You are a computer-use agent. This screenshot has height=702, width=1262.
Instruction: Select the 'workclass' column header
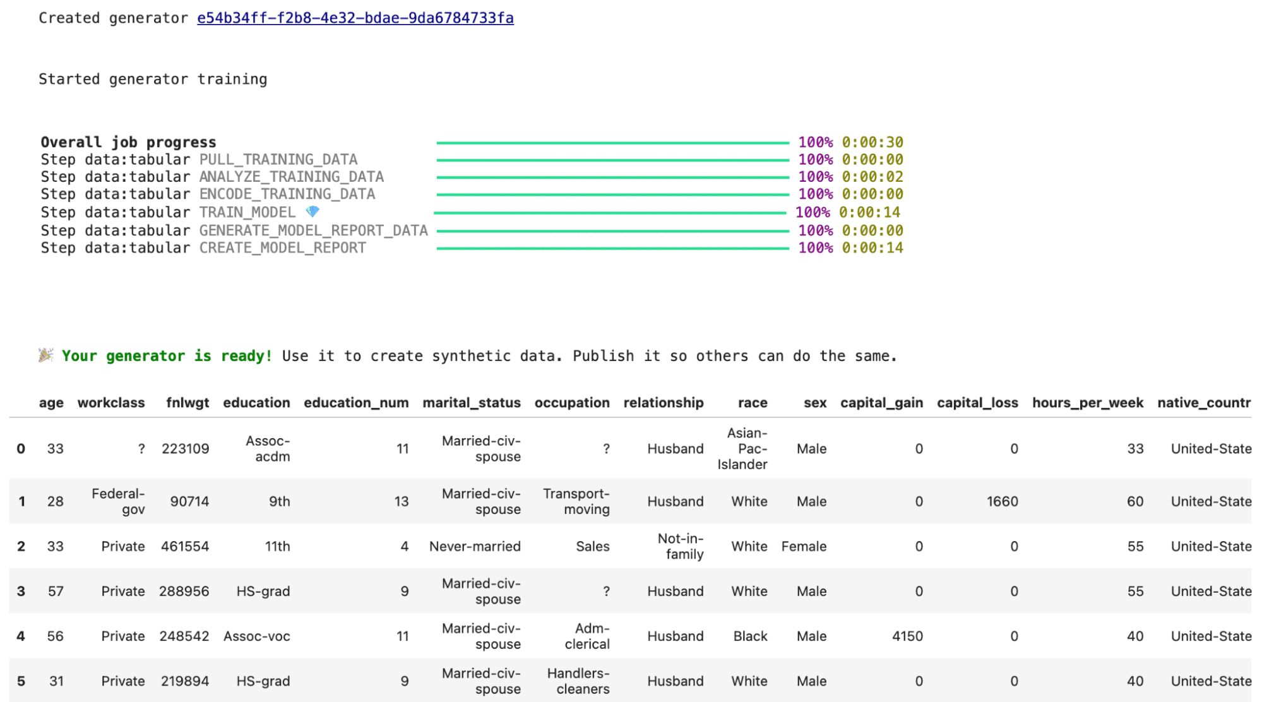[x=111, y=403]
